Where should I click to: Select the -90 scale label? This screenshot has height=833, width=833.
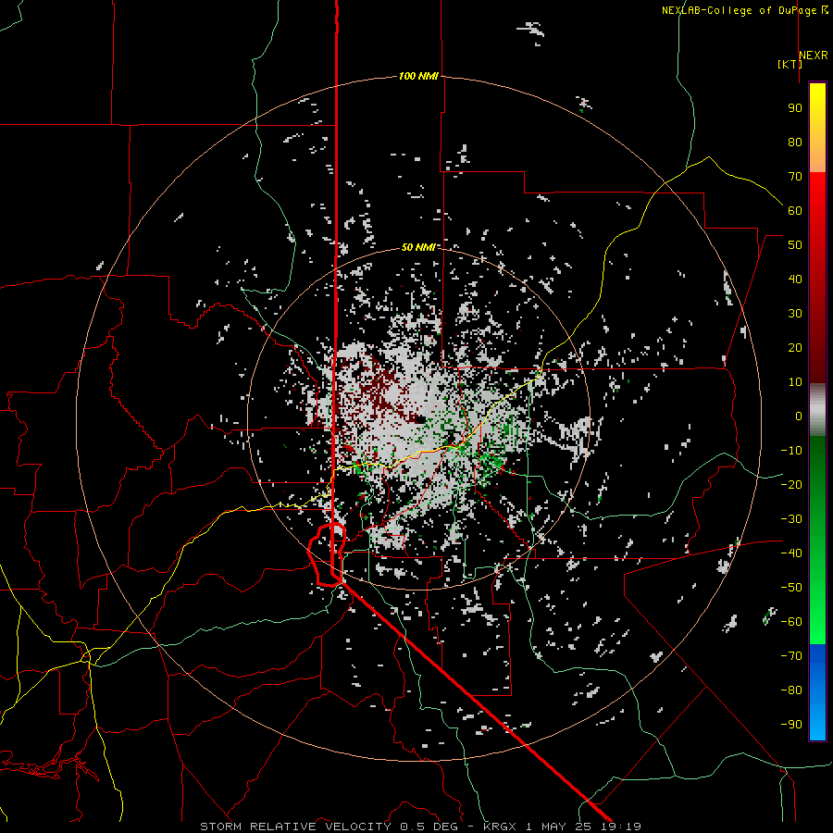pyautogui.click(x=791, y=724)
